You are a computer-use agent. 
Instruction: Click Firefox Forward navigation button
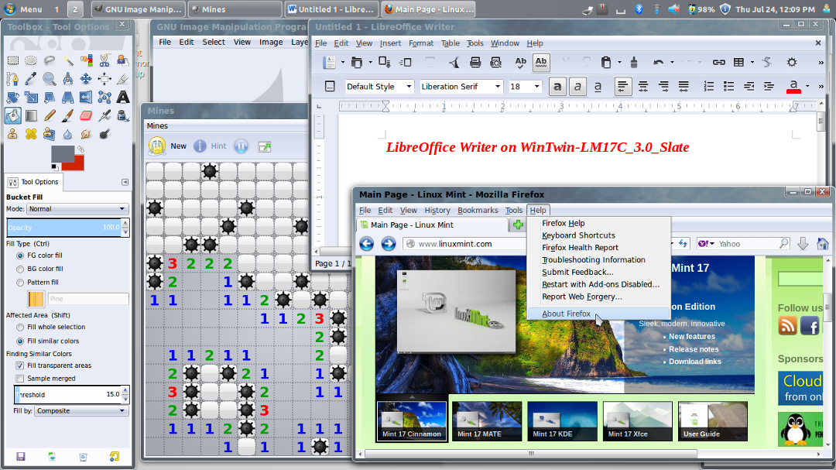pos(389,244)
